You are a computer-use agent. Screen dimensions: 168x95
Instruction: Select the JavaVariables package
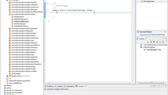[x=16, y=74]
